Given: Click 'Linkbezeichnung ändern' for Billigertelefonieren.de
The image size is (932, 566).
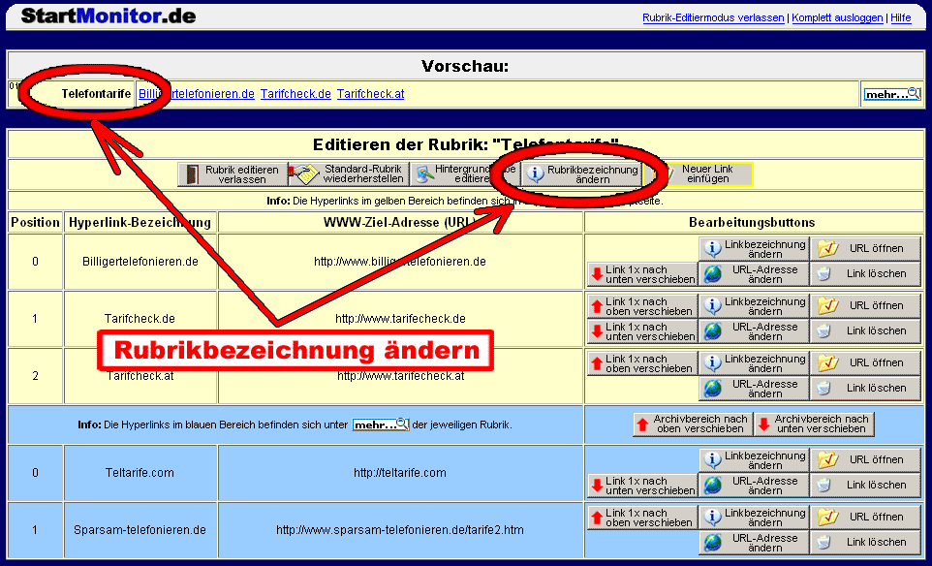Looking at the screenshot, I should (753, 248).
